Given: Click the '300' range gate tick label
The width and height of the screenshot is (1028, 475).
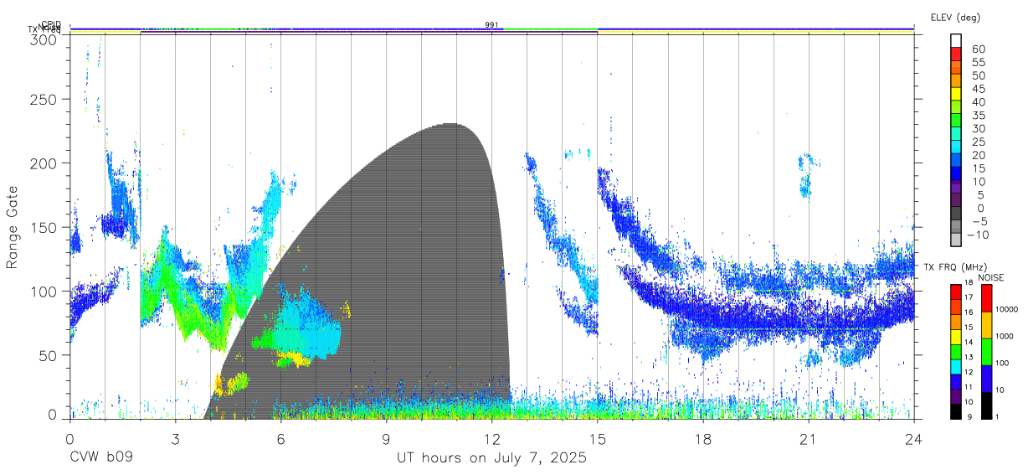Looking at the screenshot, I should pos(44,39).
